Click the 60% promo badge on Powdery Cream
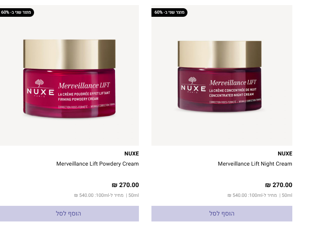Screen dimensions: 315x232 point(17,12)
